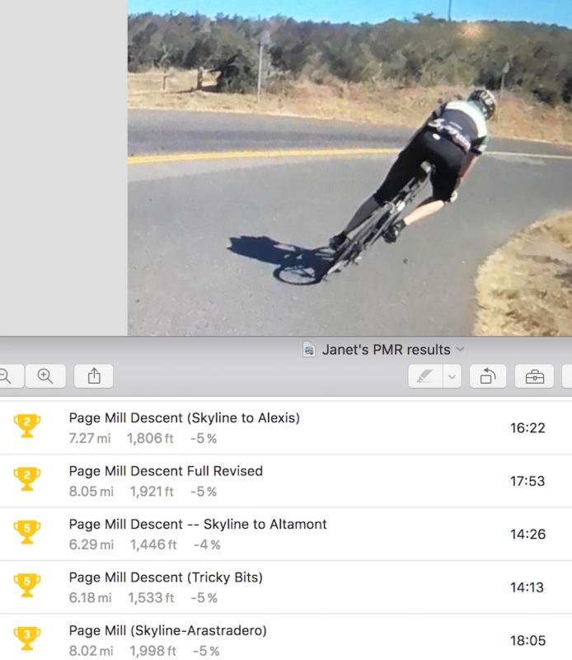Viewport: 572px width, 660px height.
Task: Expand the chevron next to the markup pen
Action: (x=452, y=376)
